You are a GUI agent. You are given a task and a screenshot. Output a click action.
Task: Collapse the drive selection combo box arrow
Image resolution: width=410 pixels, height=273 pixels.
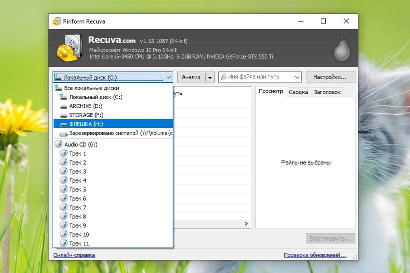(168, 77)
